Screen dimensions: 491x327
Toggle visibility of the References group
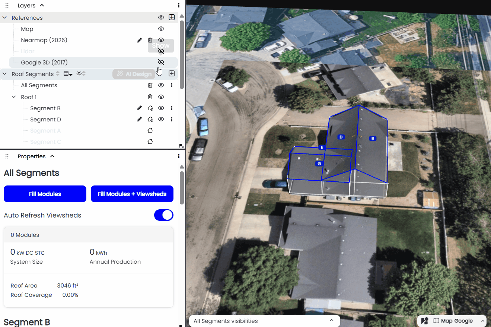click(161, 18)
